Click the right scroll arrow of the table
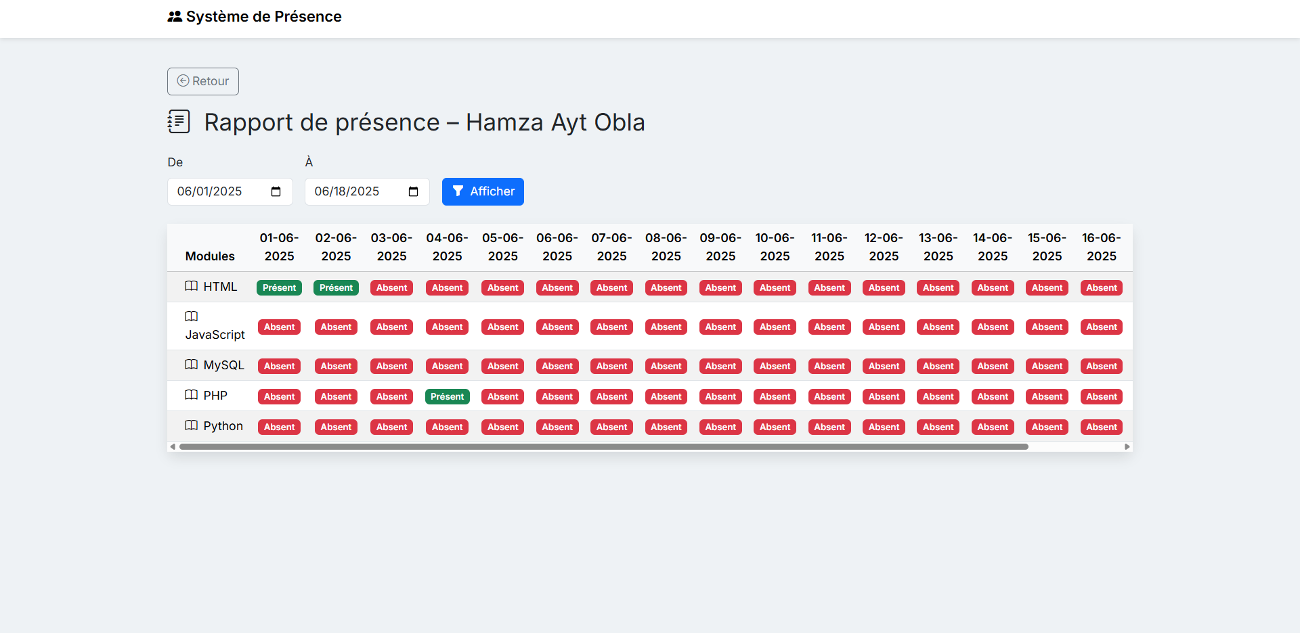 tap(1127, 446)
